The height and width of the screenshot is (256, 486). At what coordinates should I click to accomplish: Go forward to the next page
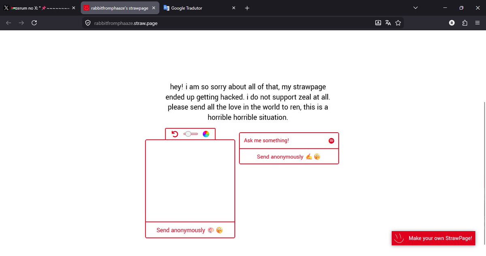coord(21,23)
